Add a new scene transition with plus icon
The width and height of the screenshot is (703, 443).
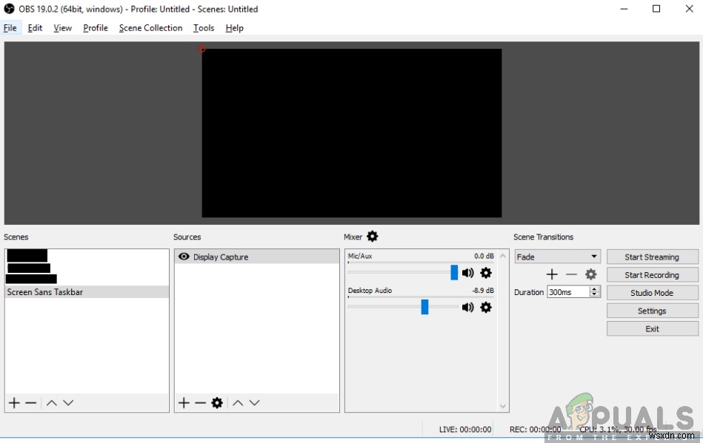pyautogui.click(x=551, y=274)
